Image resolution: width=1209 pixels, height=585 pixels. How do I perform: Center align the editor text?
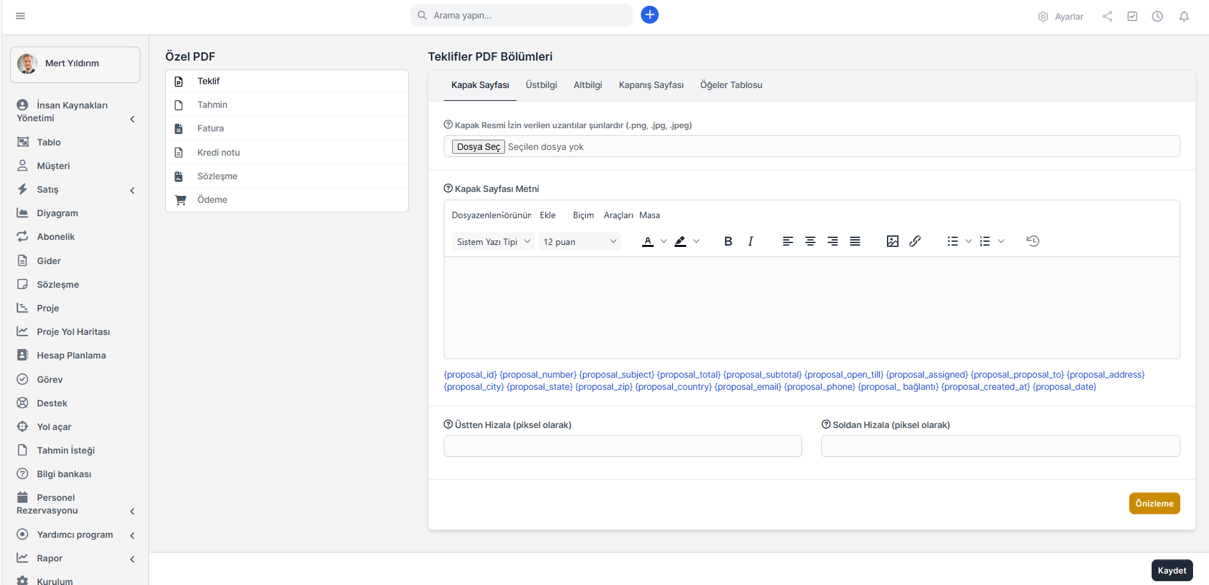click(810, 241)
